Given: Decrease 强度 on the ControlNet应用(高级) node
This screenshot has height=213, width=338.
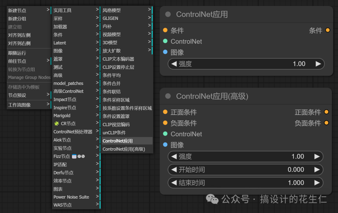Looking at the screenshot, I should [174, 157].
